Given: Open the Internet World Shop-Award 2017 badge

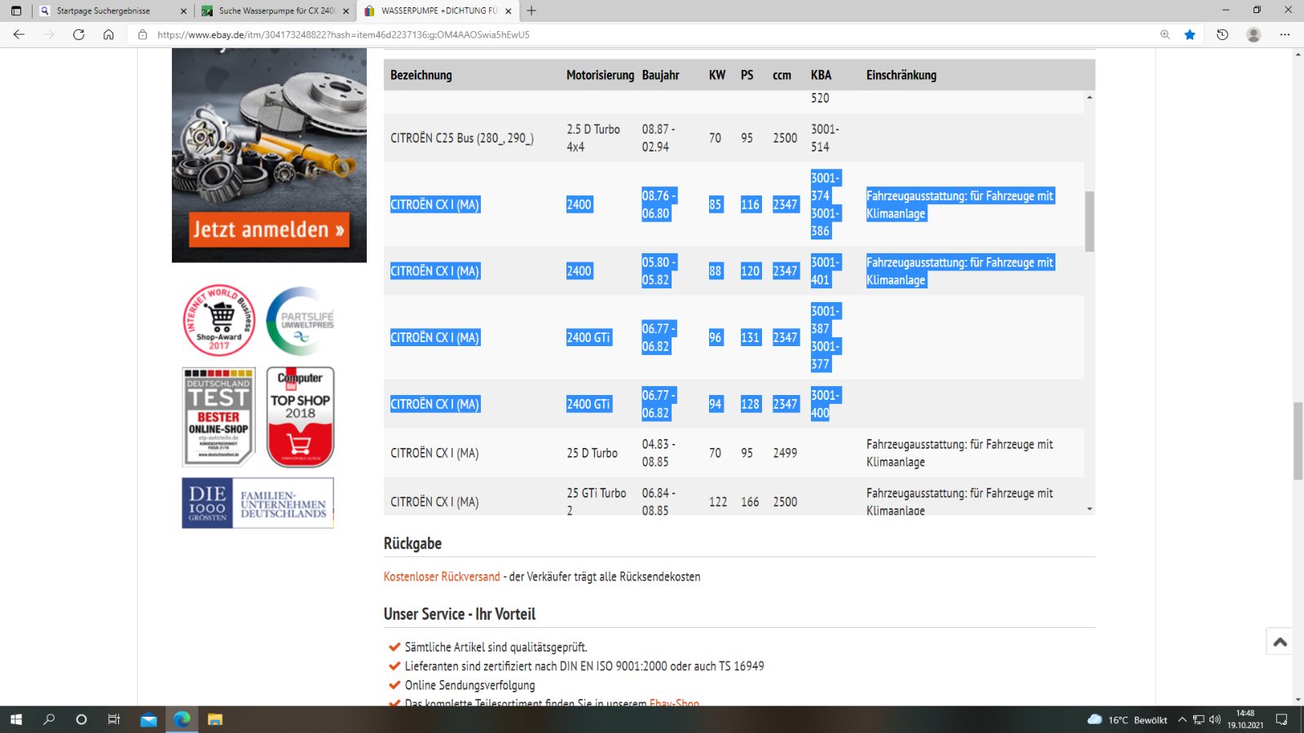Looking at the screenshot, I should (219, 320).
